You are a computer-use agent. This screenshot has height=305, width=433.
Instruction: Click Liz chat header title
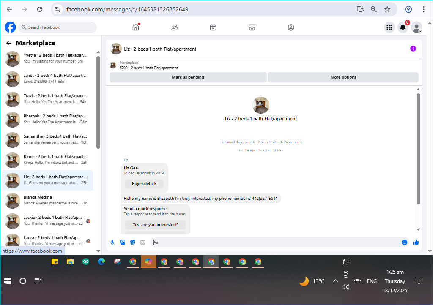160,49
